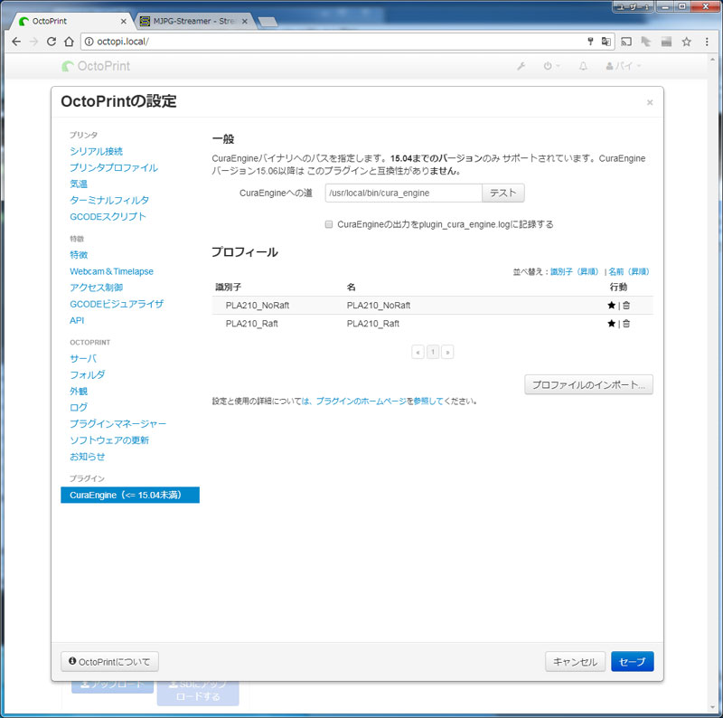Open 外観 settings section

[x=79, y=392]
